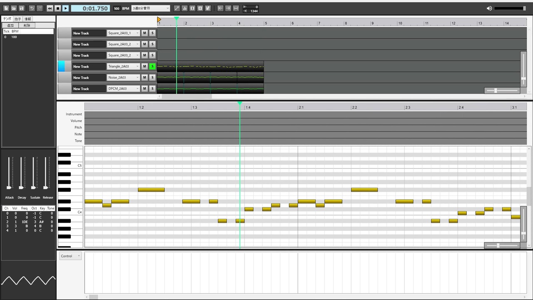Screen dimensions: 533x300
Task: Click the 追加 button
Action: coord(10,25)
